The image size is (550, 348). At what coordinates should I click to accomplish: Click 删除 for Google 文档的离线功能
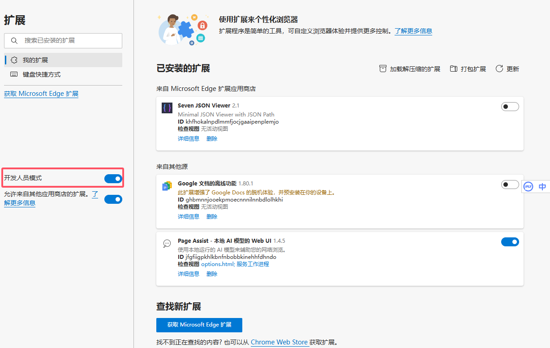[x=212, y=217]
